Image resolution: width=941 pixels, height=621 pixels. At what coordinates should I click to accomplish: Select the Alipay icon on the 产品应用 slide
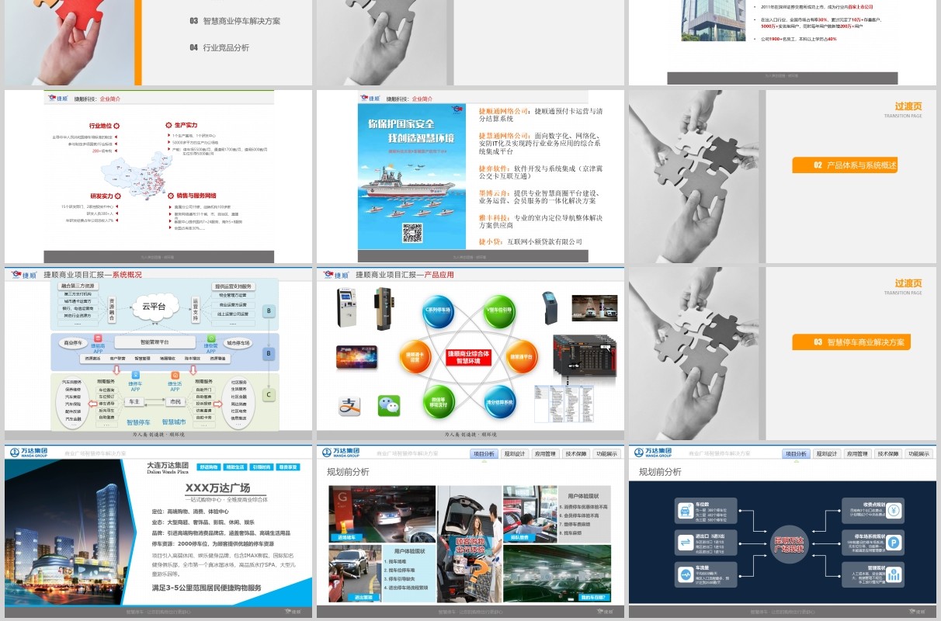click(349, 405)
